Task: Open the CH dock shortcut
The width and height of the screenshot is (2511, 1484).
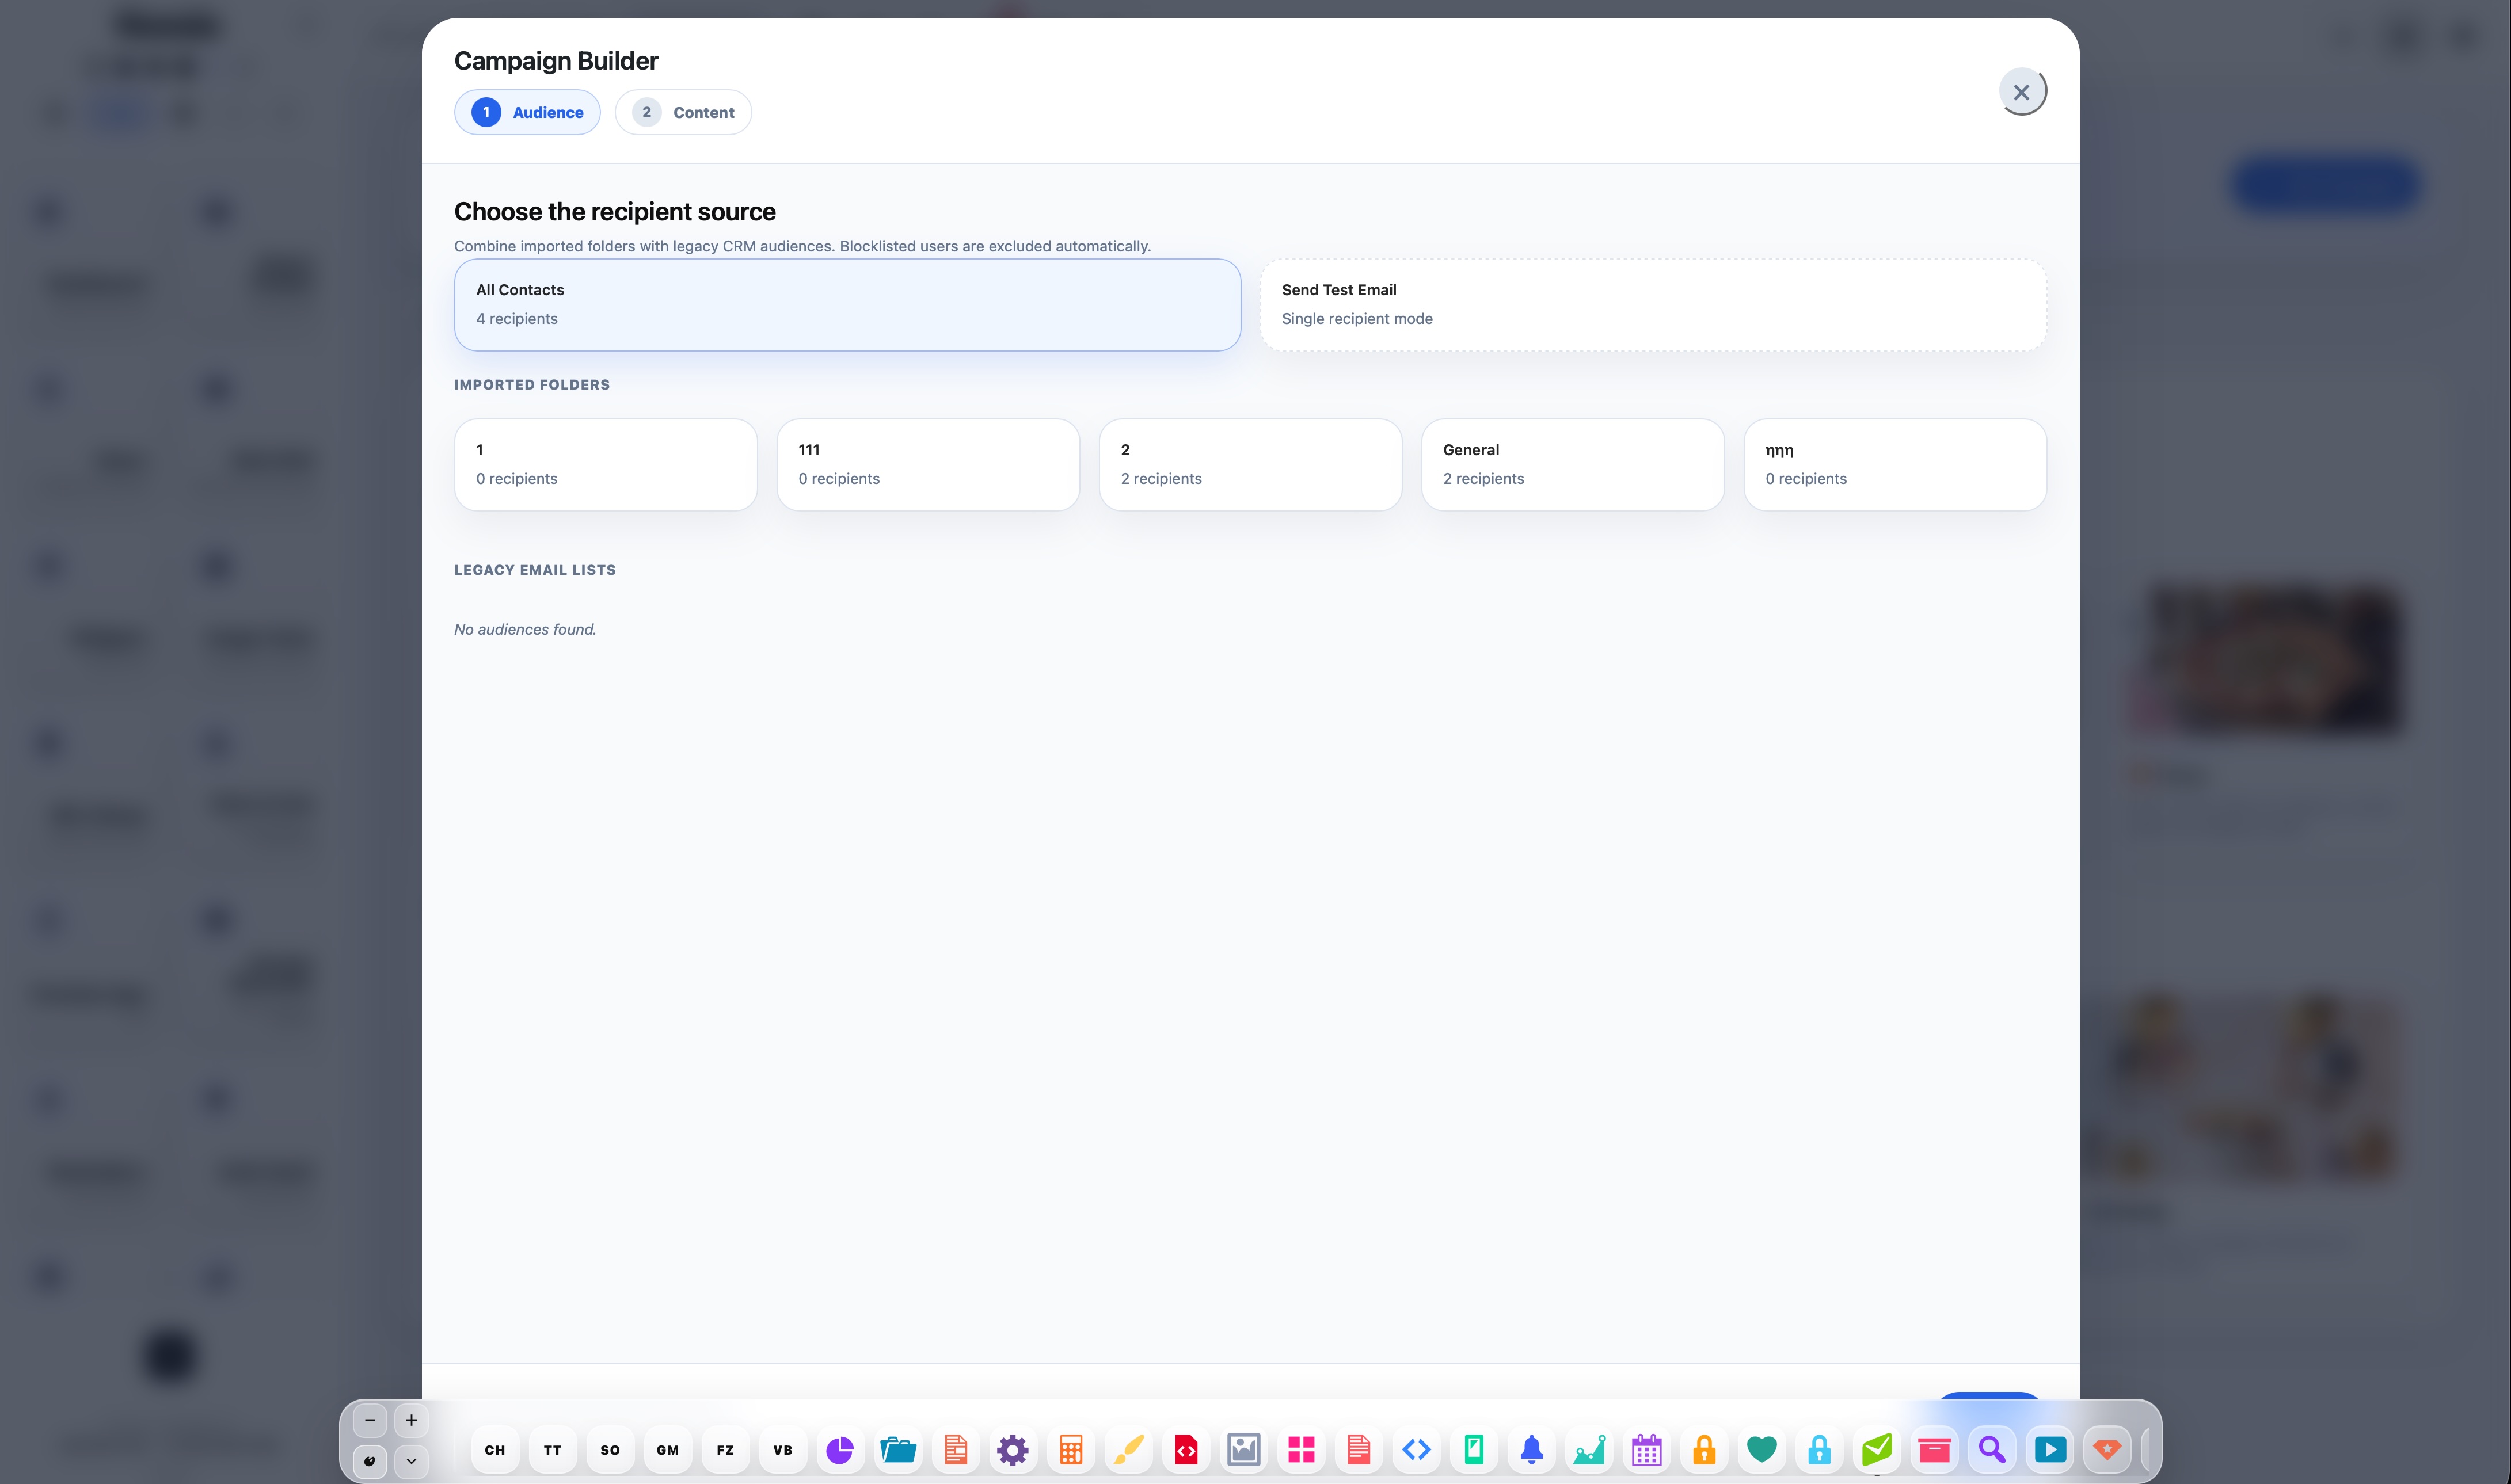Action: coord(495,1449)
